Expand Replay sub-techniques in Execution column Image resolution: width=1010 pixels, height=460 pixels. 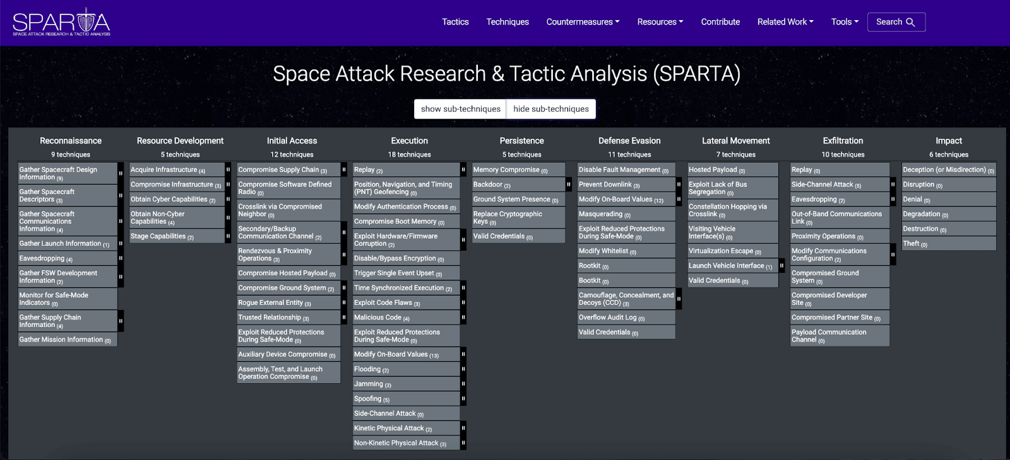[463, 170]
